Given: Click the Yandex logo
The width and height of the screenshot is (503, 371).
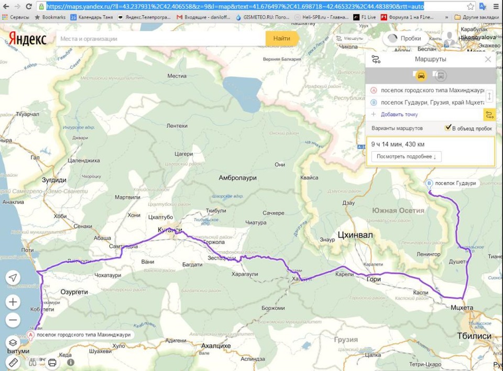Looking at the screenshot, I should point(28,39).
